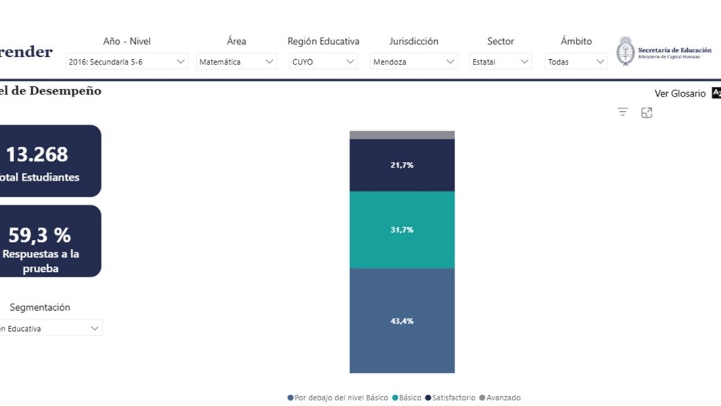Open the Región Educativa dropdown showing CUYO
The width and height of the screenshot is (721, 406).
pyautogui.click(x=323, y=62)
